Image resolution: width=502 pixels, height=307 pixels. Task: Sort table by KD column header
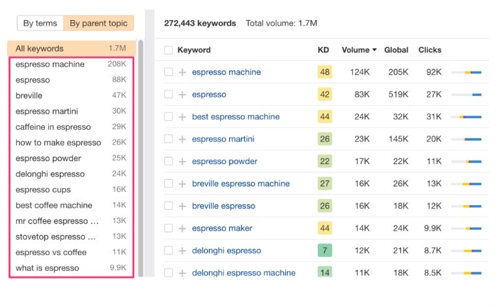(323, 50)
